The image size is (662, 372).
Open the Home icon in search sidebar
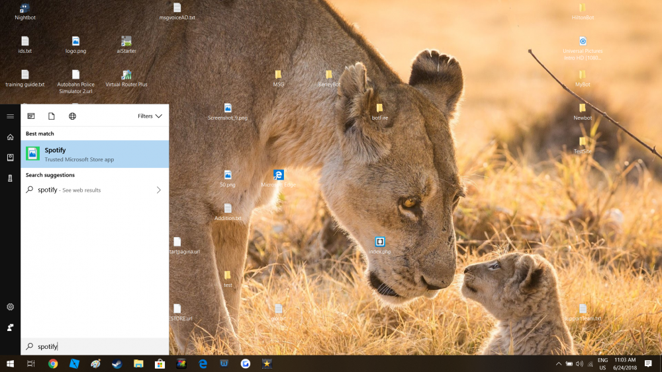(x=10, y=137)
